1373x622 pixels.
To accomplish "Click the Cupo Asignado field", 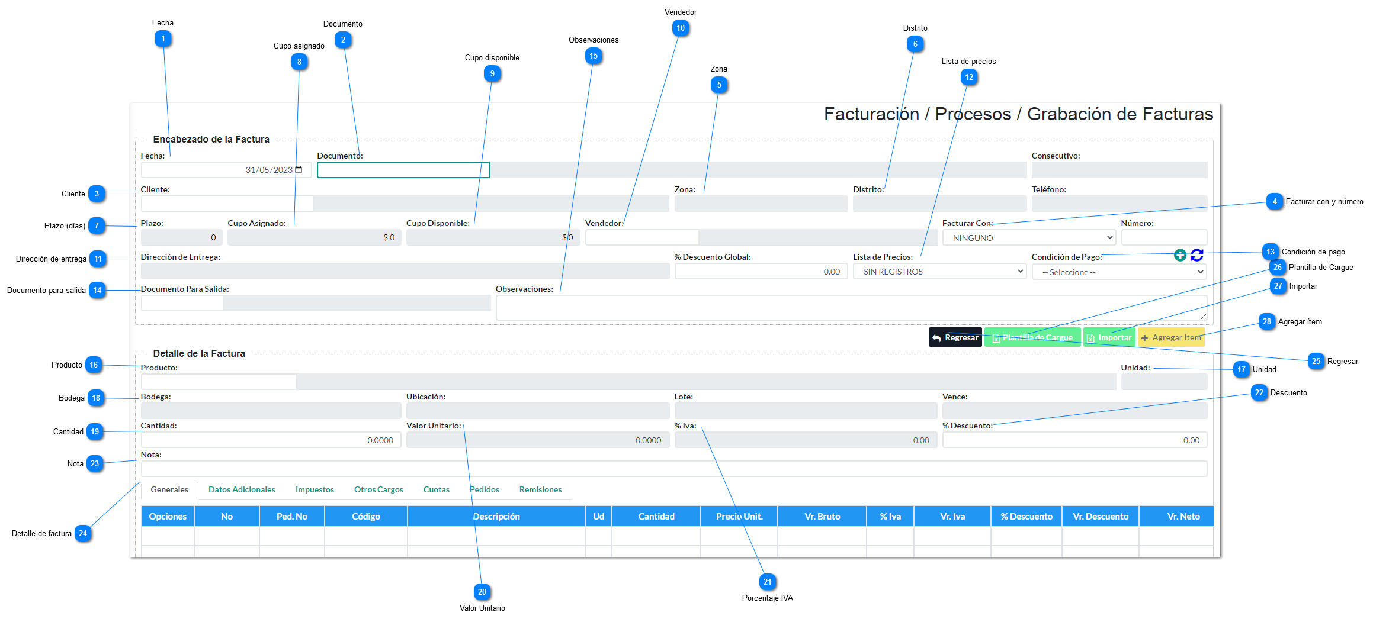I will pos(315,237).
